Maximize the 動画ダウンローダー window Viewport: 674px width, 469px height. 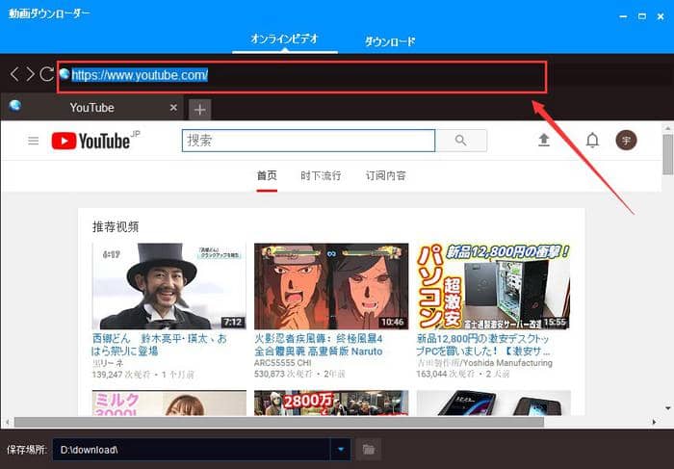642,16
